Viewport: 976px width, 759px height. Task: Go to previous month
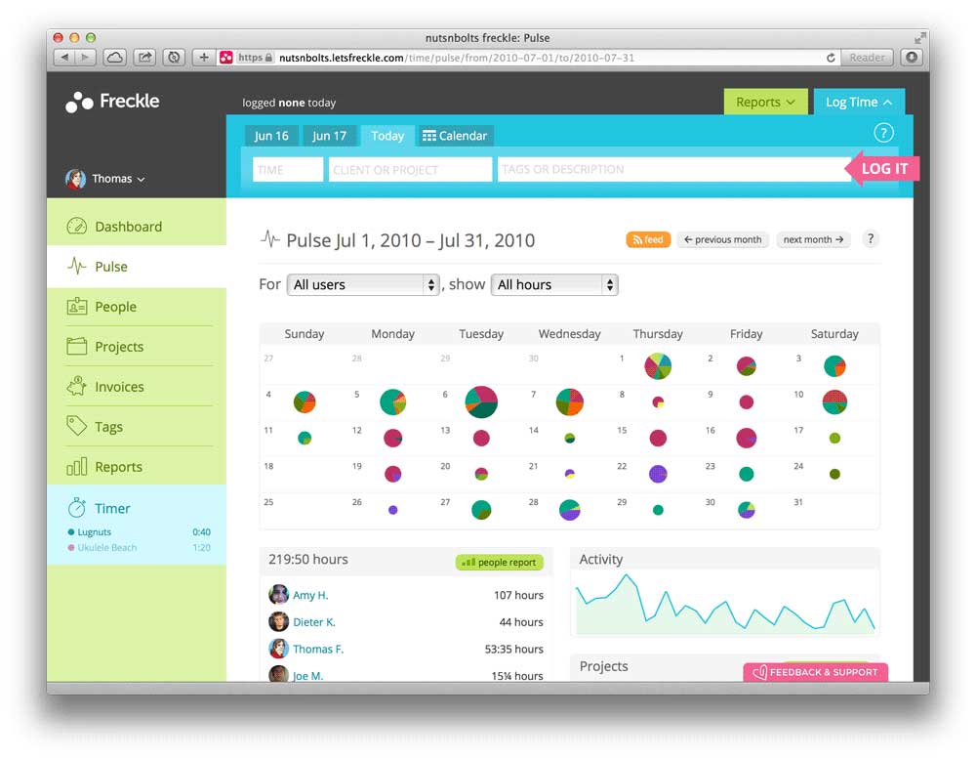722,239
